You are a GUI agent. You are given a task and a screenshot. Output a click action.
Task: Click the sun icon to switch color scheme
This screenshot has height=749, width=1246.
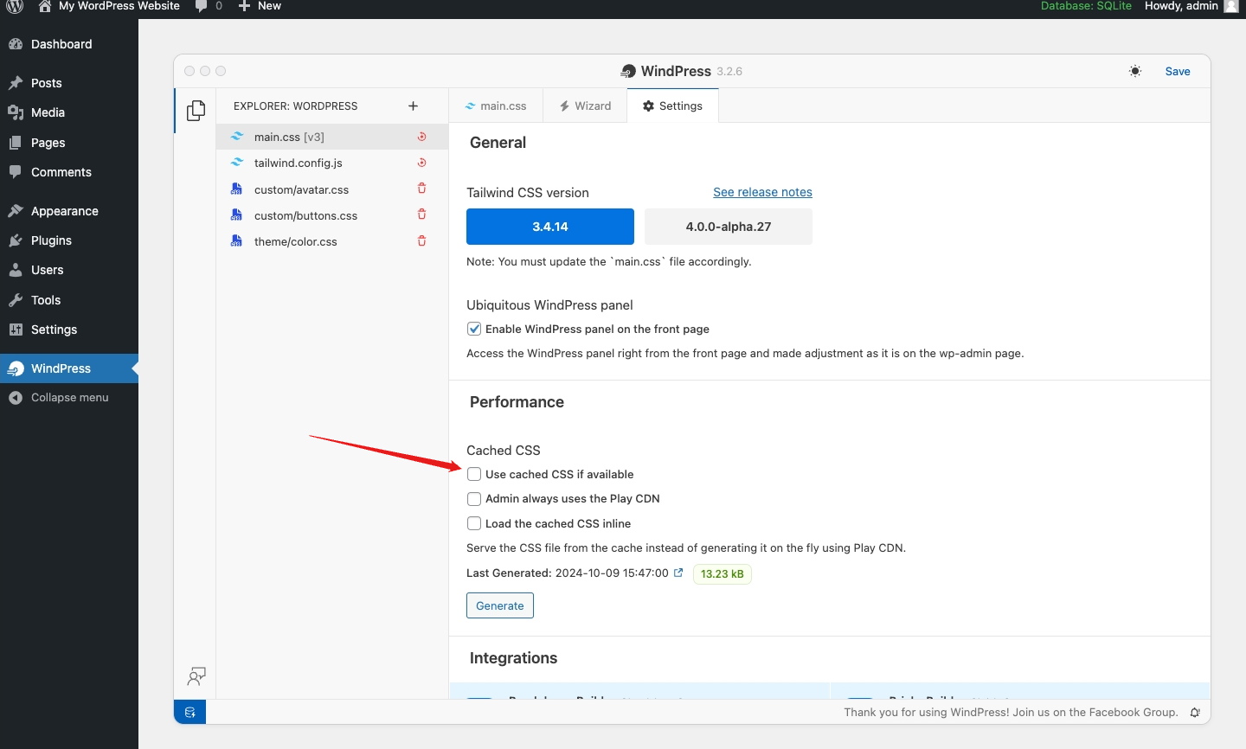(1134, 71)
